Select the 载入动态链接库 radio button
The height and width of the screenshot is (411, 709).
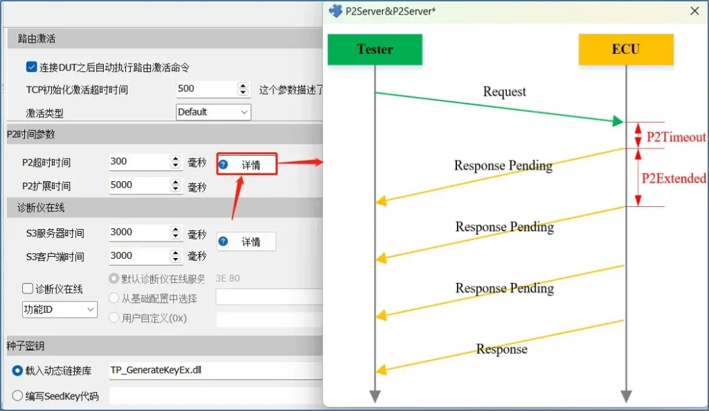[18, 371]
